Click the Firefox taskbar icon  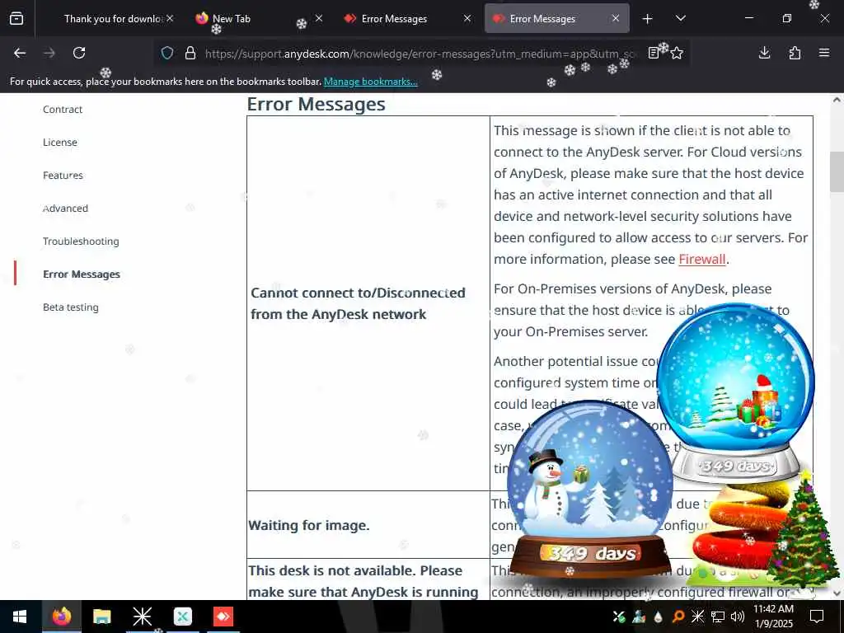click(x=61, y=617)
